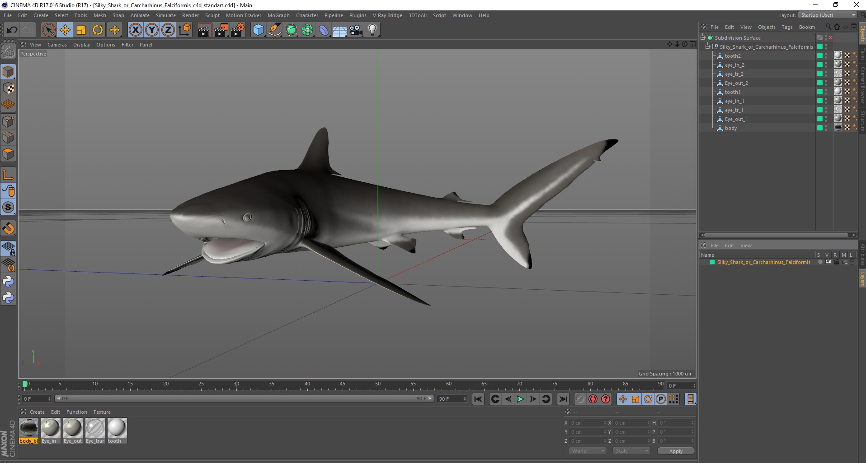The image size is (866, 463).
Task: Open Render to Picture Viewer icon
Action: [x=221, y=30]
